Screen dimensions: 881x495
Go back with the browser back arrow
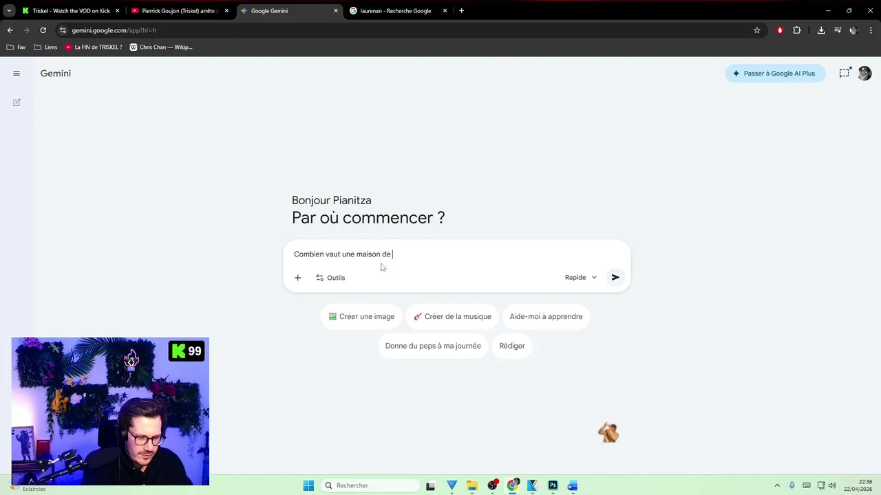[10, 30]
